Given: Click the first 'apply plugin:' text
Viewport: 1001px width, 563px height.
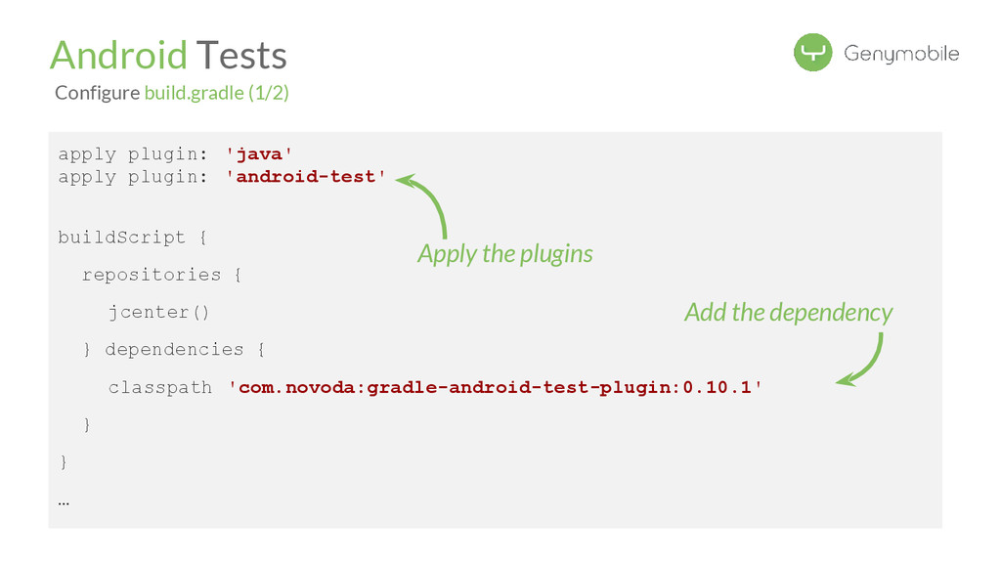Looking at the screenshot, I should click(x=133, y=154).
